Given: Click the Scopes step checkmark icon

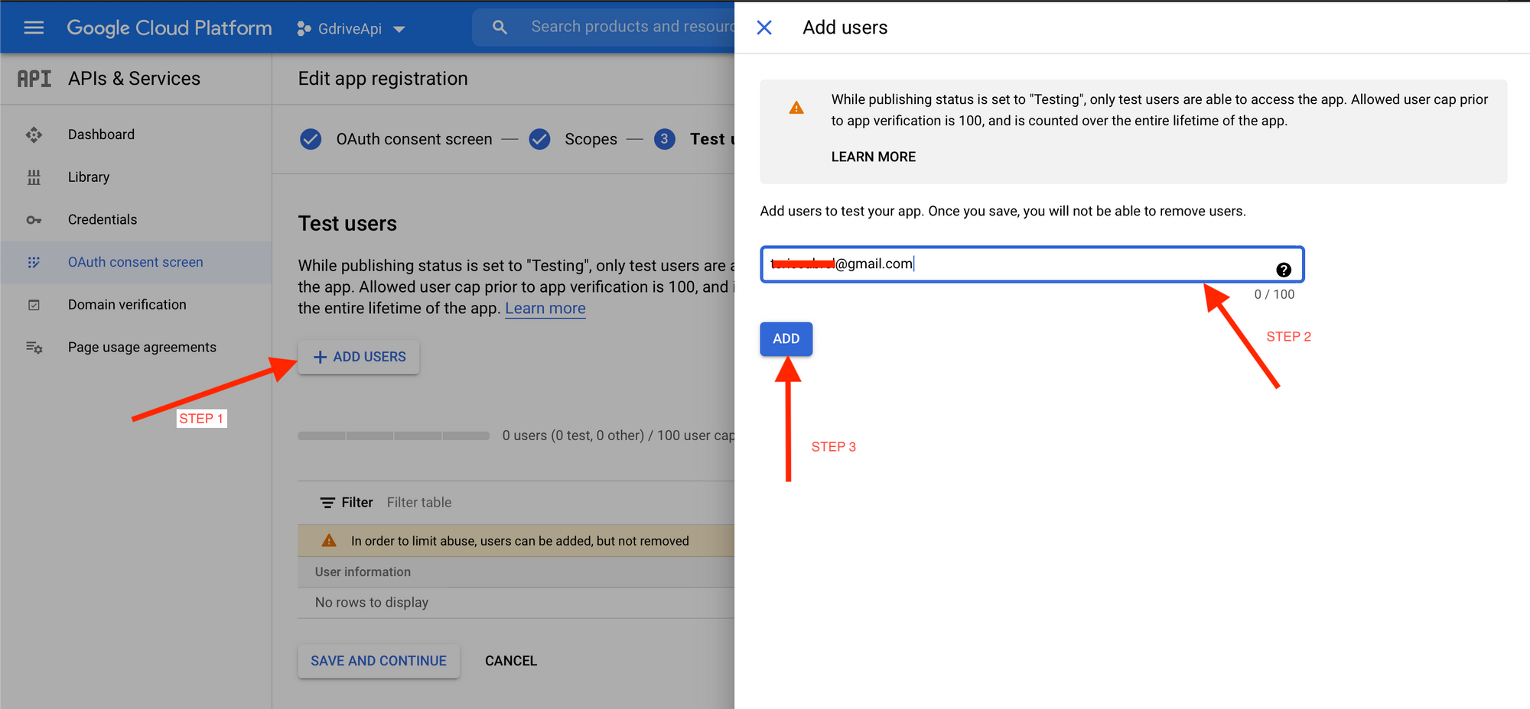Looking at the screenshot, I should pyautogui.click(x=539, y=139).
